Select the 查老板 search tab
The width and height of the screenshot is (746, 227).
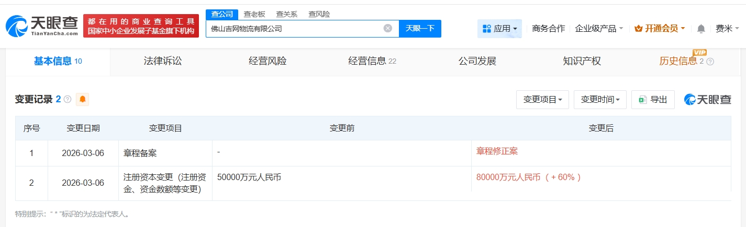254,14
